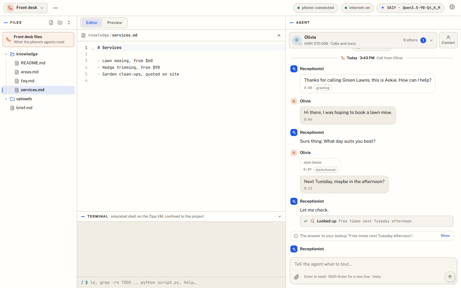Screen dimensions: 461x288
Task: Open the Contact button
Action: (x=448, y=40)
